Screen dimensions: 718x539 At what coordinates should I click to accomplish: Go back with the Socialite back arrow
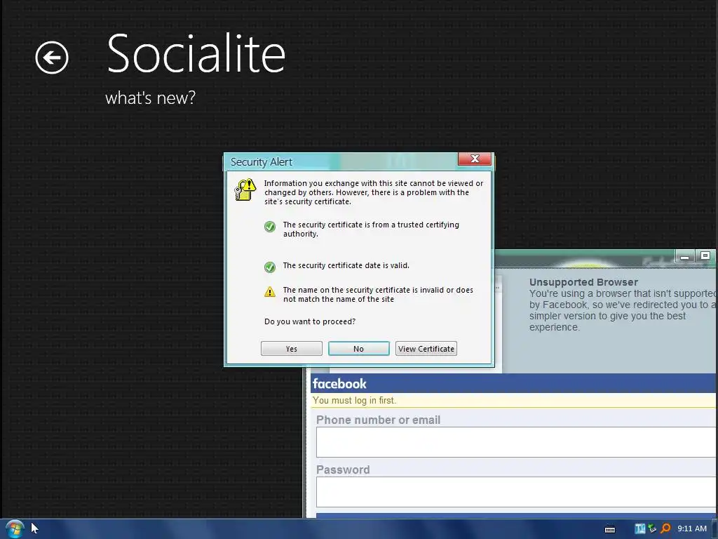click(52, 58)
